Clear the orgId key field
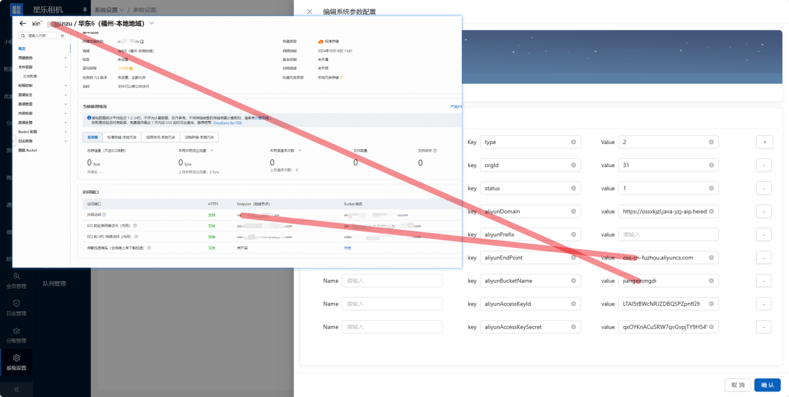Screen dimensions: 789x397 573,165
